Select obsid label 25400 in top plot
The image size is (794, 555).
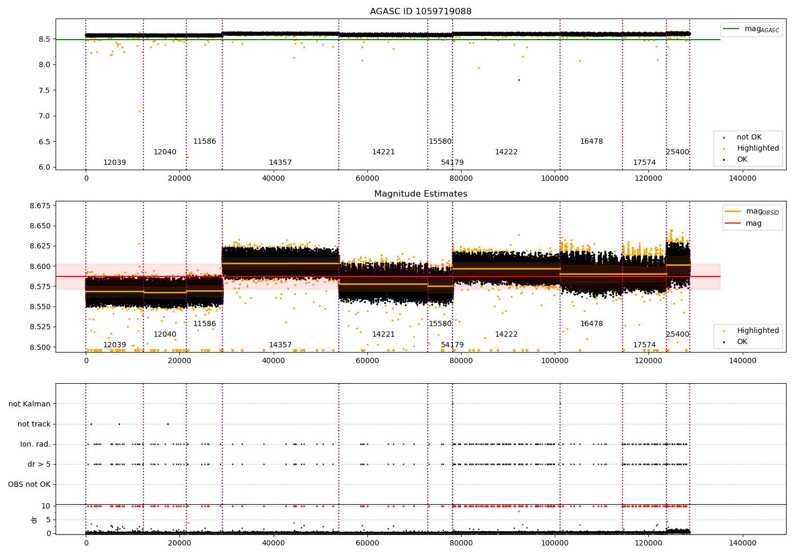pos(678,152)
